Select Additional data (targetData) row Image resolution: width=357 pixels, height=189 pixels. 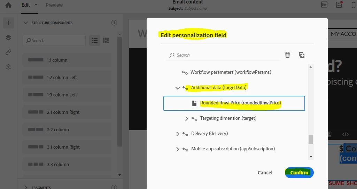(x=219, y=88)
